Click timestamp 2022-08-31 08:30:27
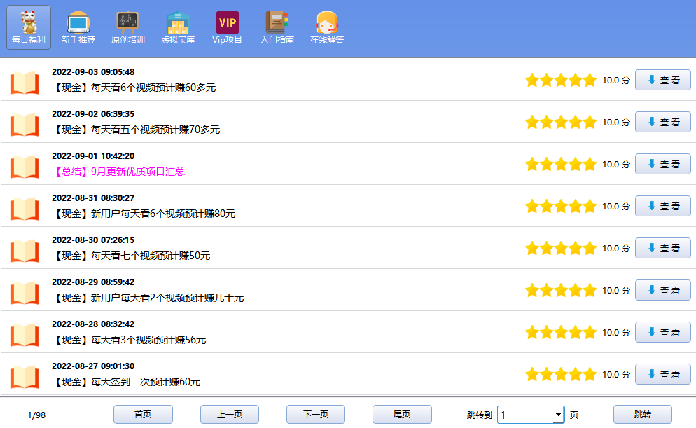Image resolution: width=696 pixels, height=428 pixels. [93, 198]
